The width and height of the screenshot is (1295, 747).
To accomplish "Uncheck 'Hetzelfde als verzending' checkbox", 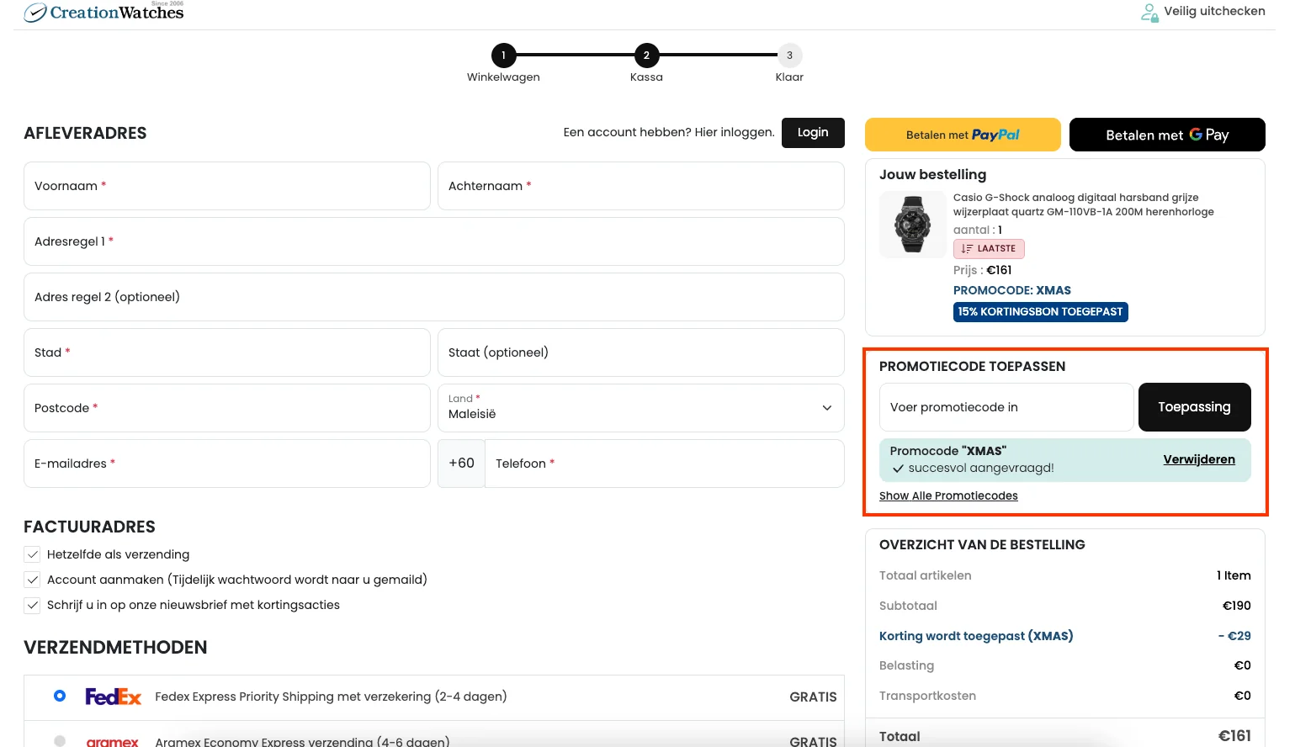I will [33, 554].
